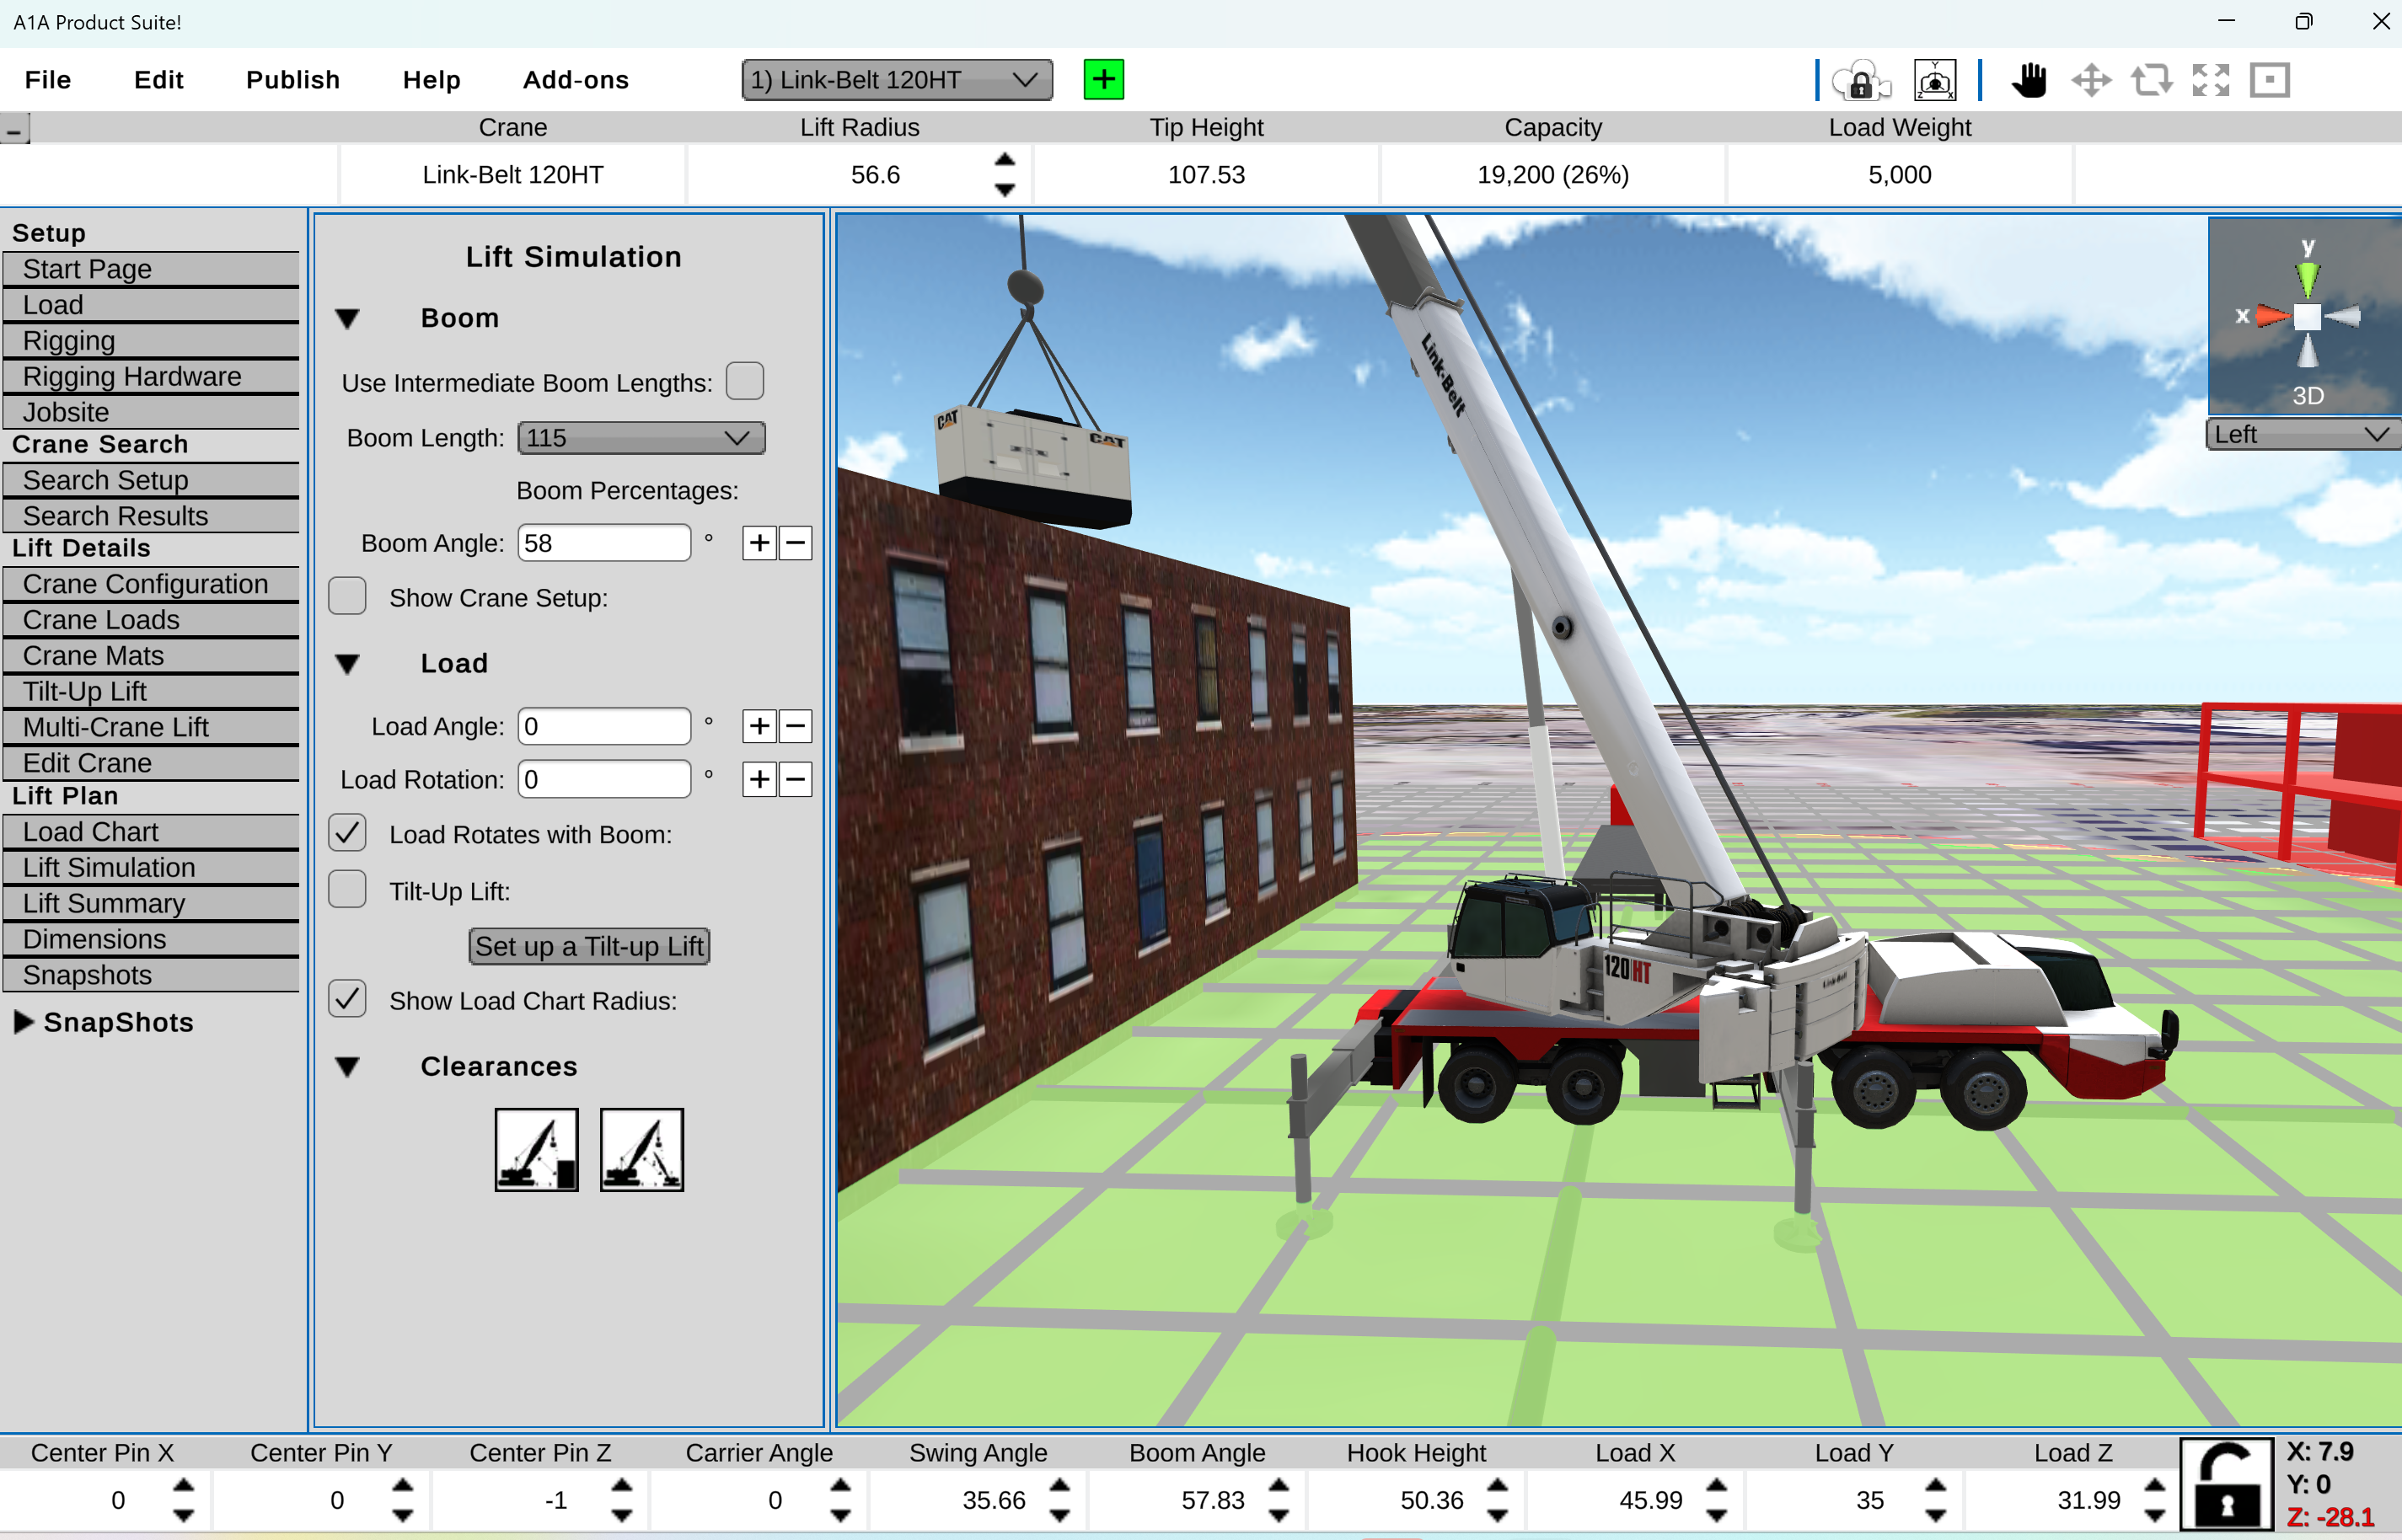This screenshot has width=2402, height=1540.
Task: Open the Search Results page
Action: 151,516
